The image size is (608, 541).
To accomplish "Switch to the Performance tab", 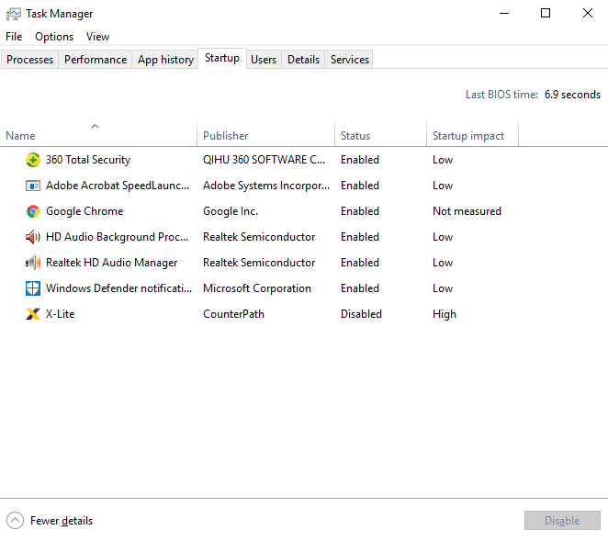I will pyautogui.click(x=96, y=60).
